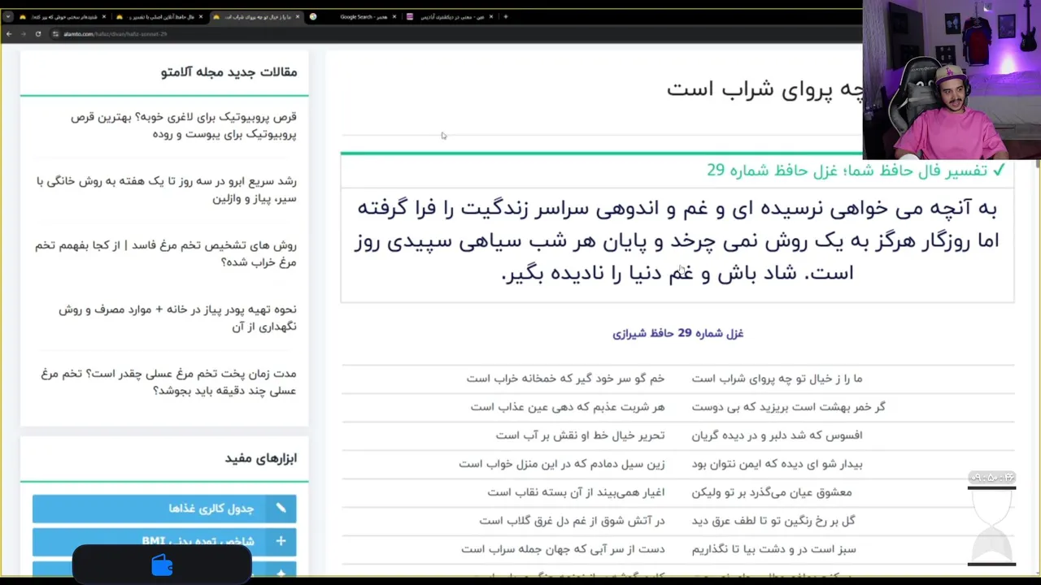
Task: Click the verse در آتش شوق از غم دل
Action: 572,521
